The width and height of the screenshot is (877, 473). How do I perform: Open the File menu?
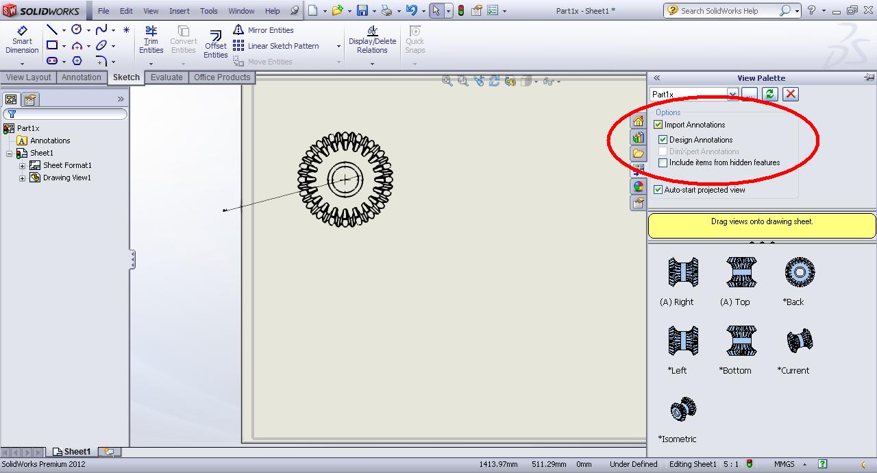pos(103,11)
